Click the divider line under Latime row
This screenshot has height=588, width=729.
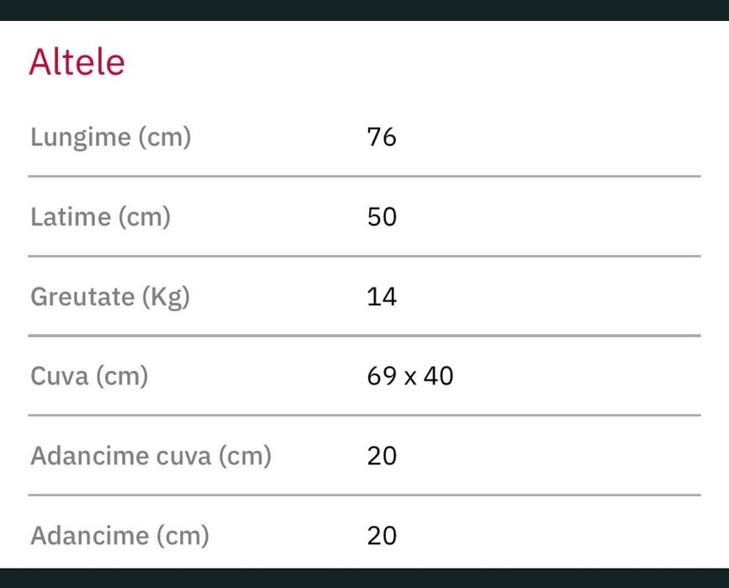coord(364,257)
